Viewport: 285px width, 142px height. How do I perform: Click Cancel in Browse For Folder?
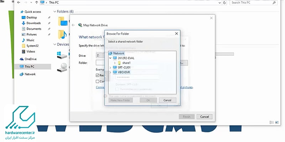coord(167,100)
